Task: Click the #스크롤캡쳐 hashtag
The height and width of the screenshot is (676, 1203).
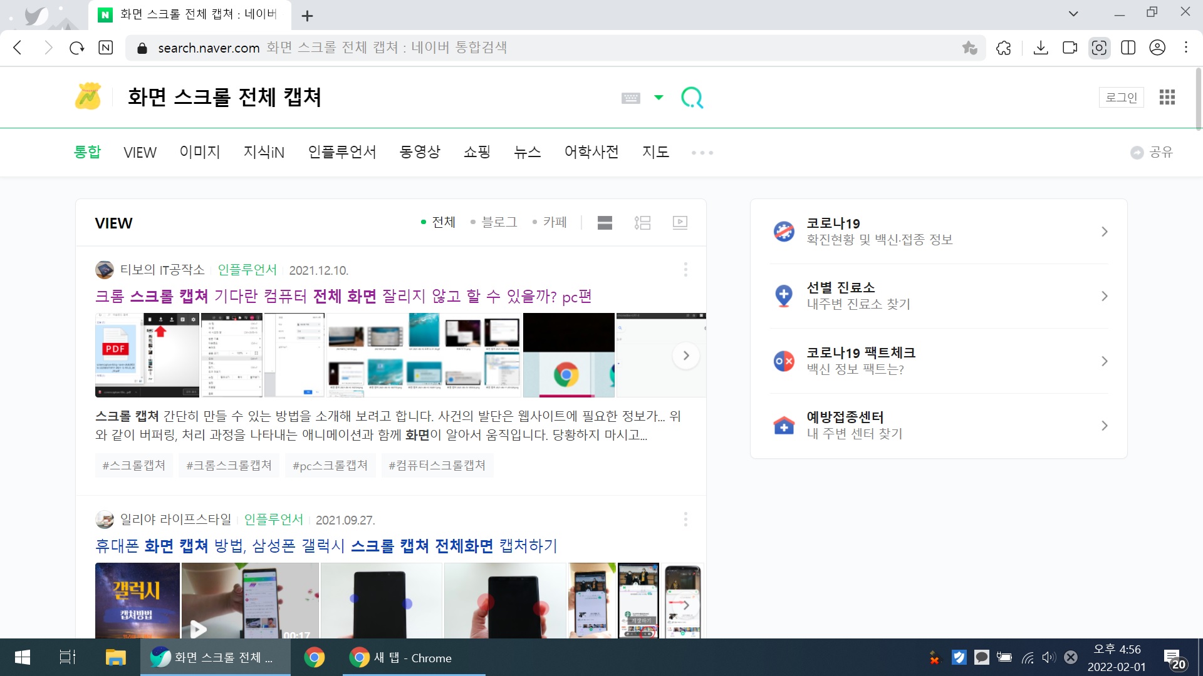Action: [133, 465]
